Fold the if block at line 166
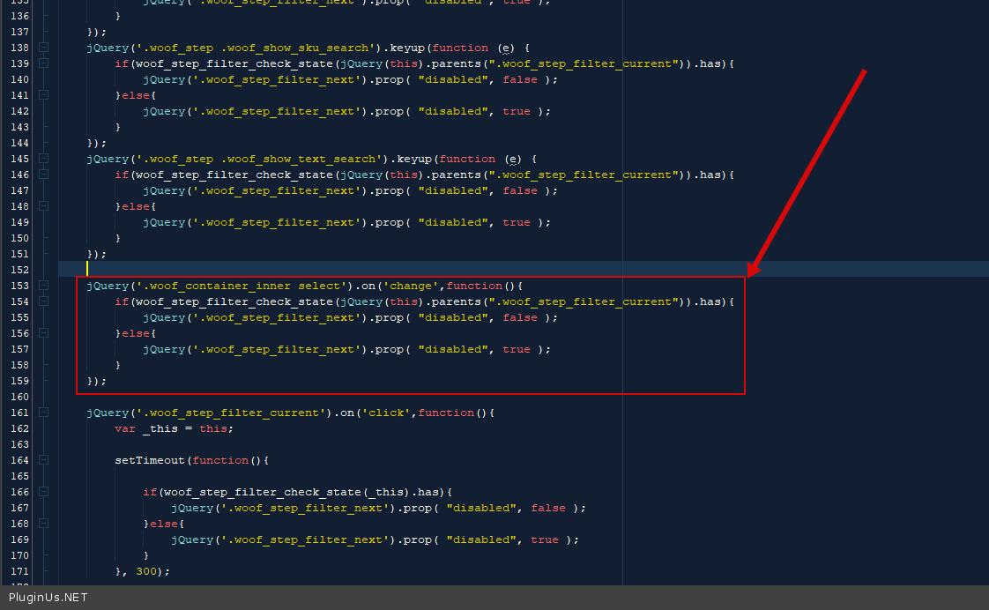This screenshot has width=989, height=610. coord(43,492)
